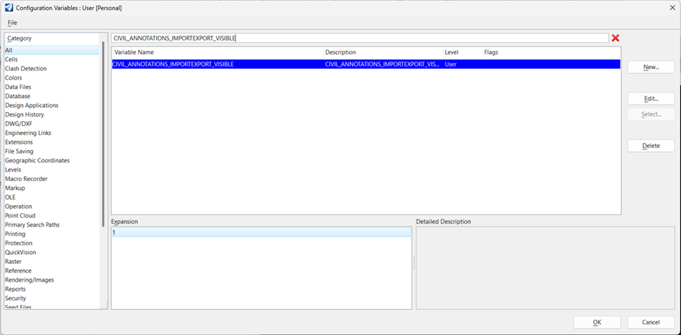Select the Engineering Links category

click(27, 133)
